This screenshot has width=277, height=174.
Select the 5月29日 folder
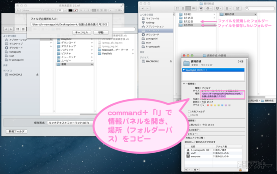tap(197, 25)
